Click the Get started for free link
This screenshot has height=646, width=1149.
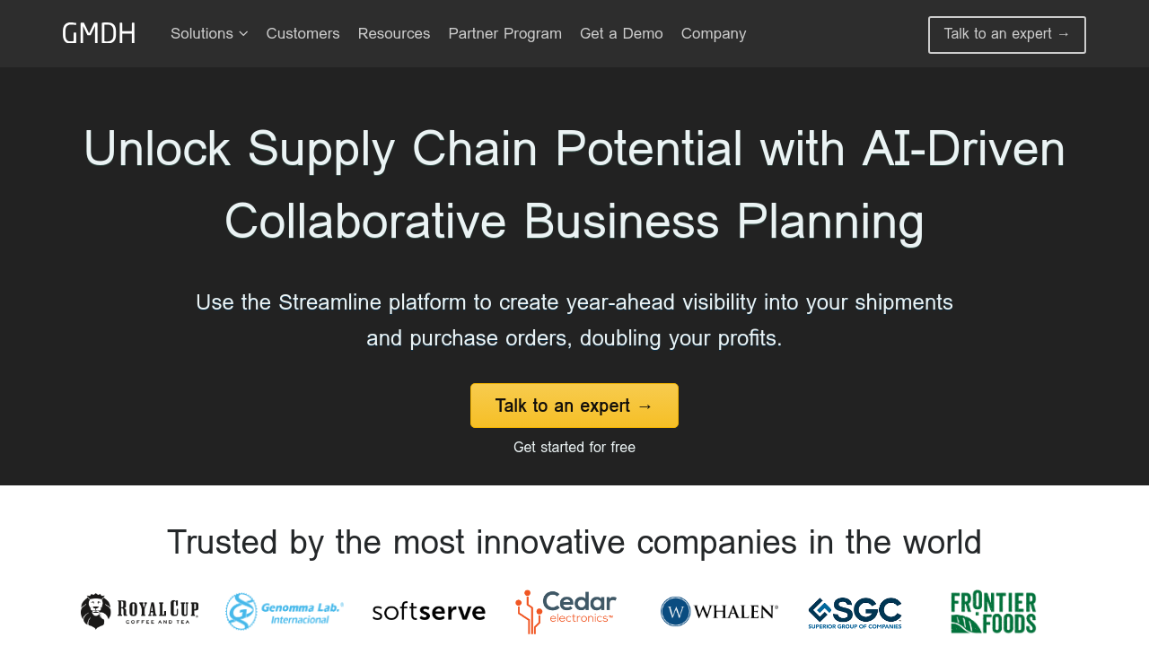point(574,447)
